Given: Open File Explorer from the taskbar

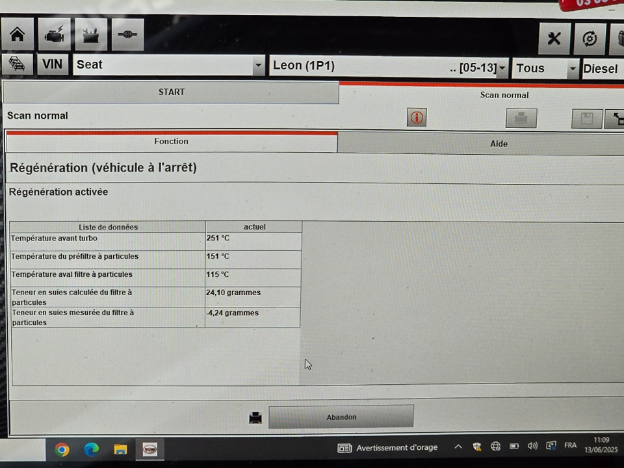Looking at the screenshot, I should (x=120, y=450).
